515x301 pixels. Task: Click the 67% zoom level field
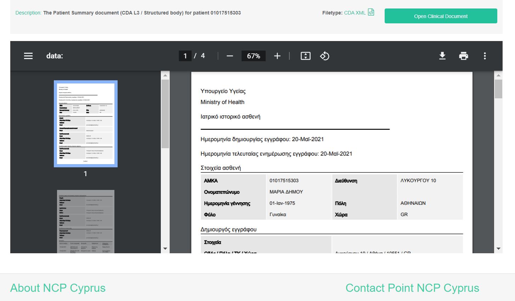coord(253,56)
